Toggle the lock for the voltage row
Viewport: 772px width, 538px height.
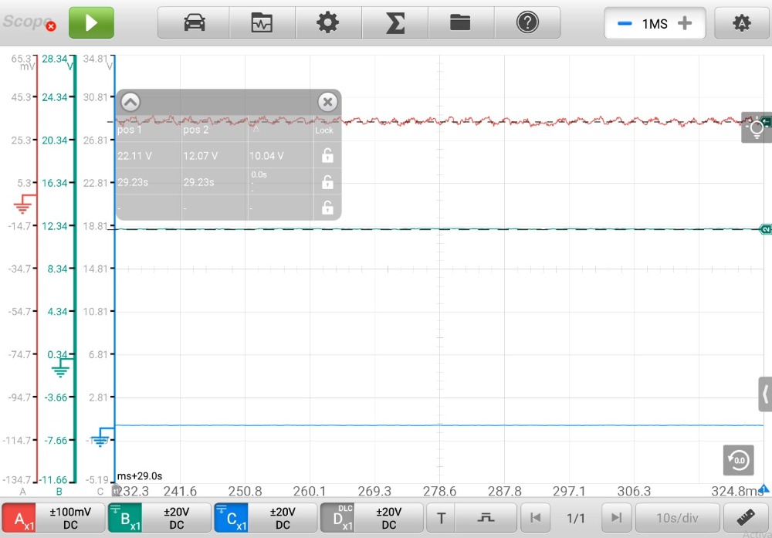point(327,156)
